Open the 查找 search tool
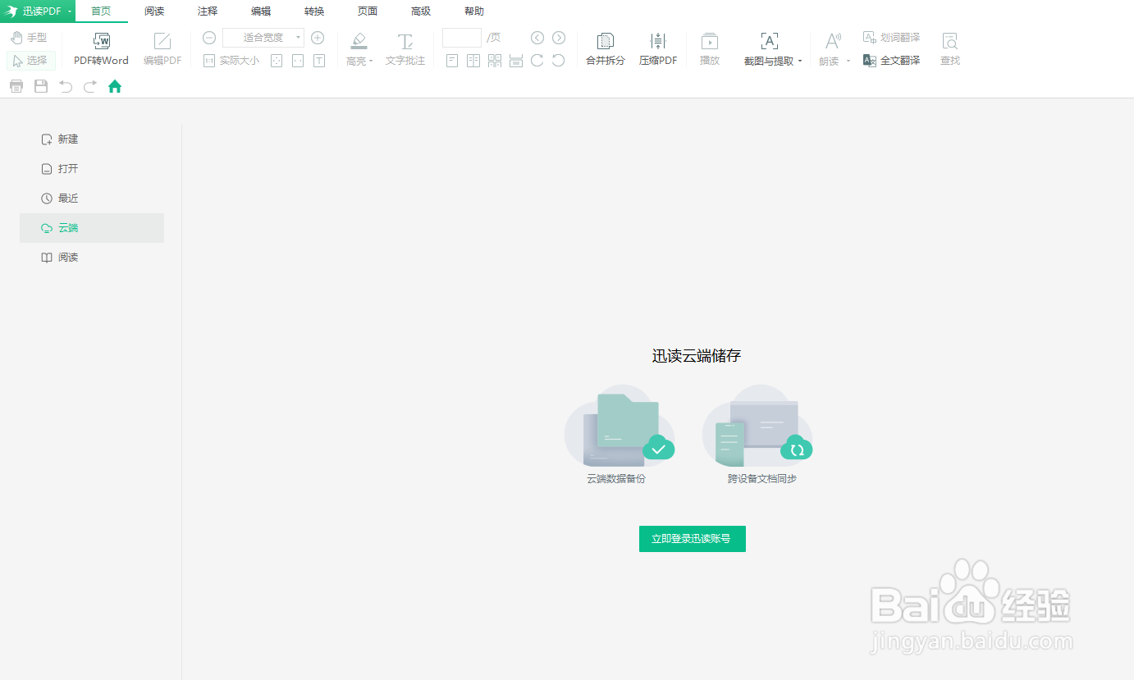Viewport: 1134px width, 680px height. pos(950,50)
